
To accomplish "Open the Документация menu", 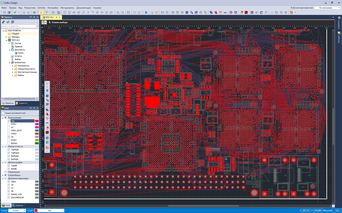I will point(83,8).
